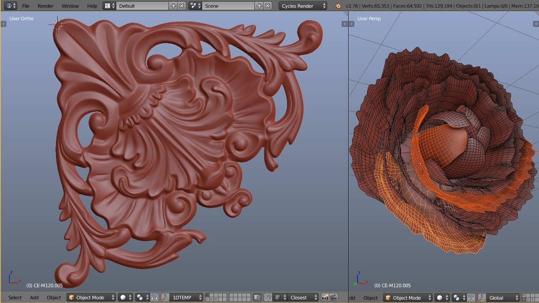
Task: Add a new screen layout
Action: click(173, 6)
